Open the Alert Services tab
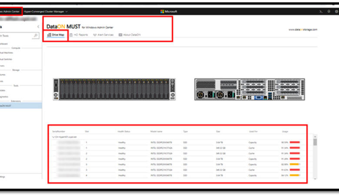Image resolution: width=339 pixels, height=195 pixels. [x=103, y=35]
